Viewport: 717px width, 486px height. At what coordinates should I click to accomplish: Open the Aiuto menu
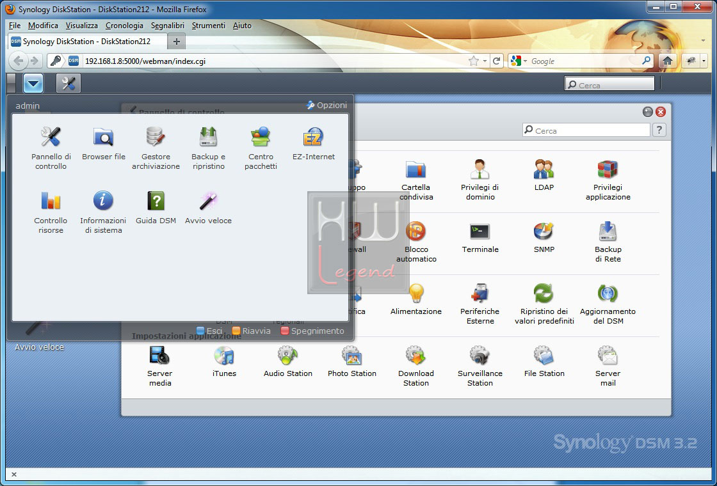[x=242, y=26]
